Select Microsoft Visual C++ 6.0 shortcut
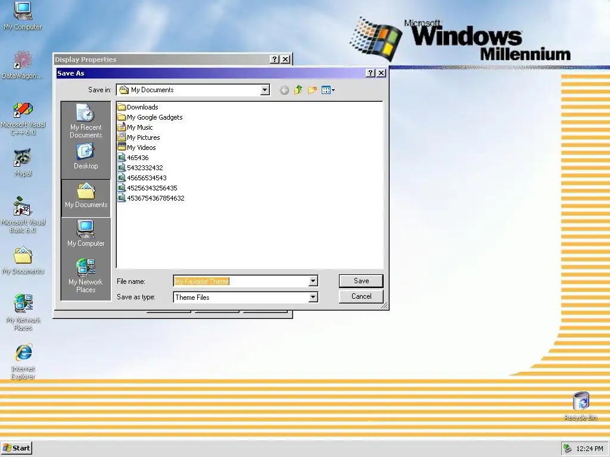This screenshot has height=457, width=610. tap(23, 119)
